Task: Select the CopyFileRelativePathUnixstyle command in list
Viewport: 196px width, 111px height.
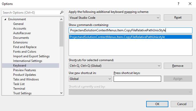Action: [x=130, y=37]
